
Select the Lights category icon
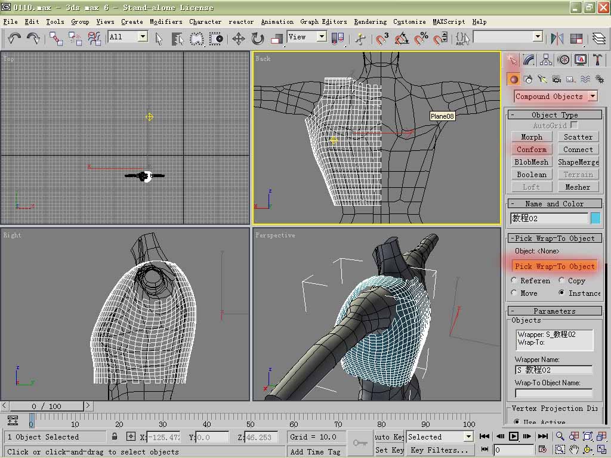tap(542, 79)
